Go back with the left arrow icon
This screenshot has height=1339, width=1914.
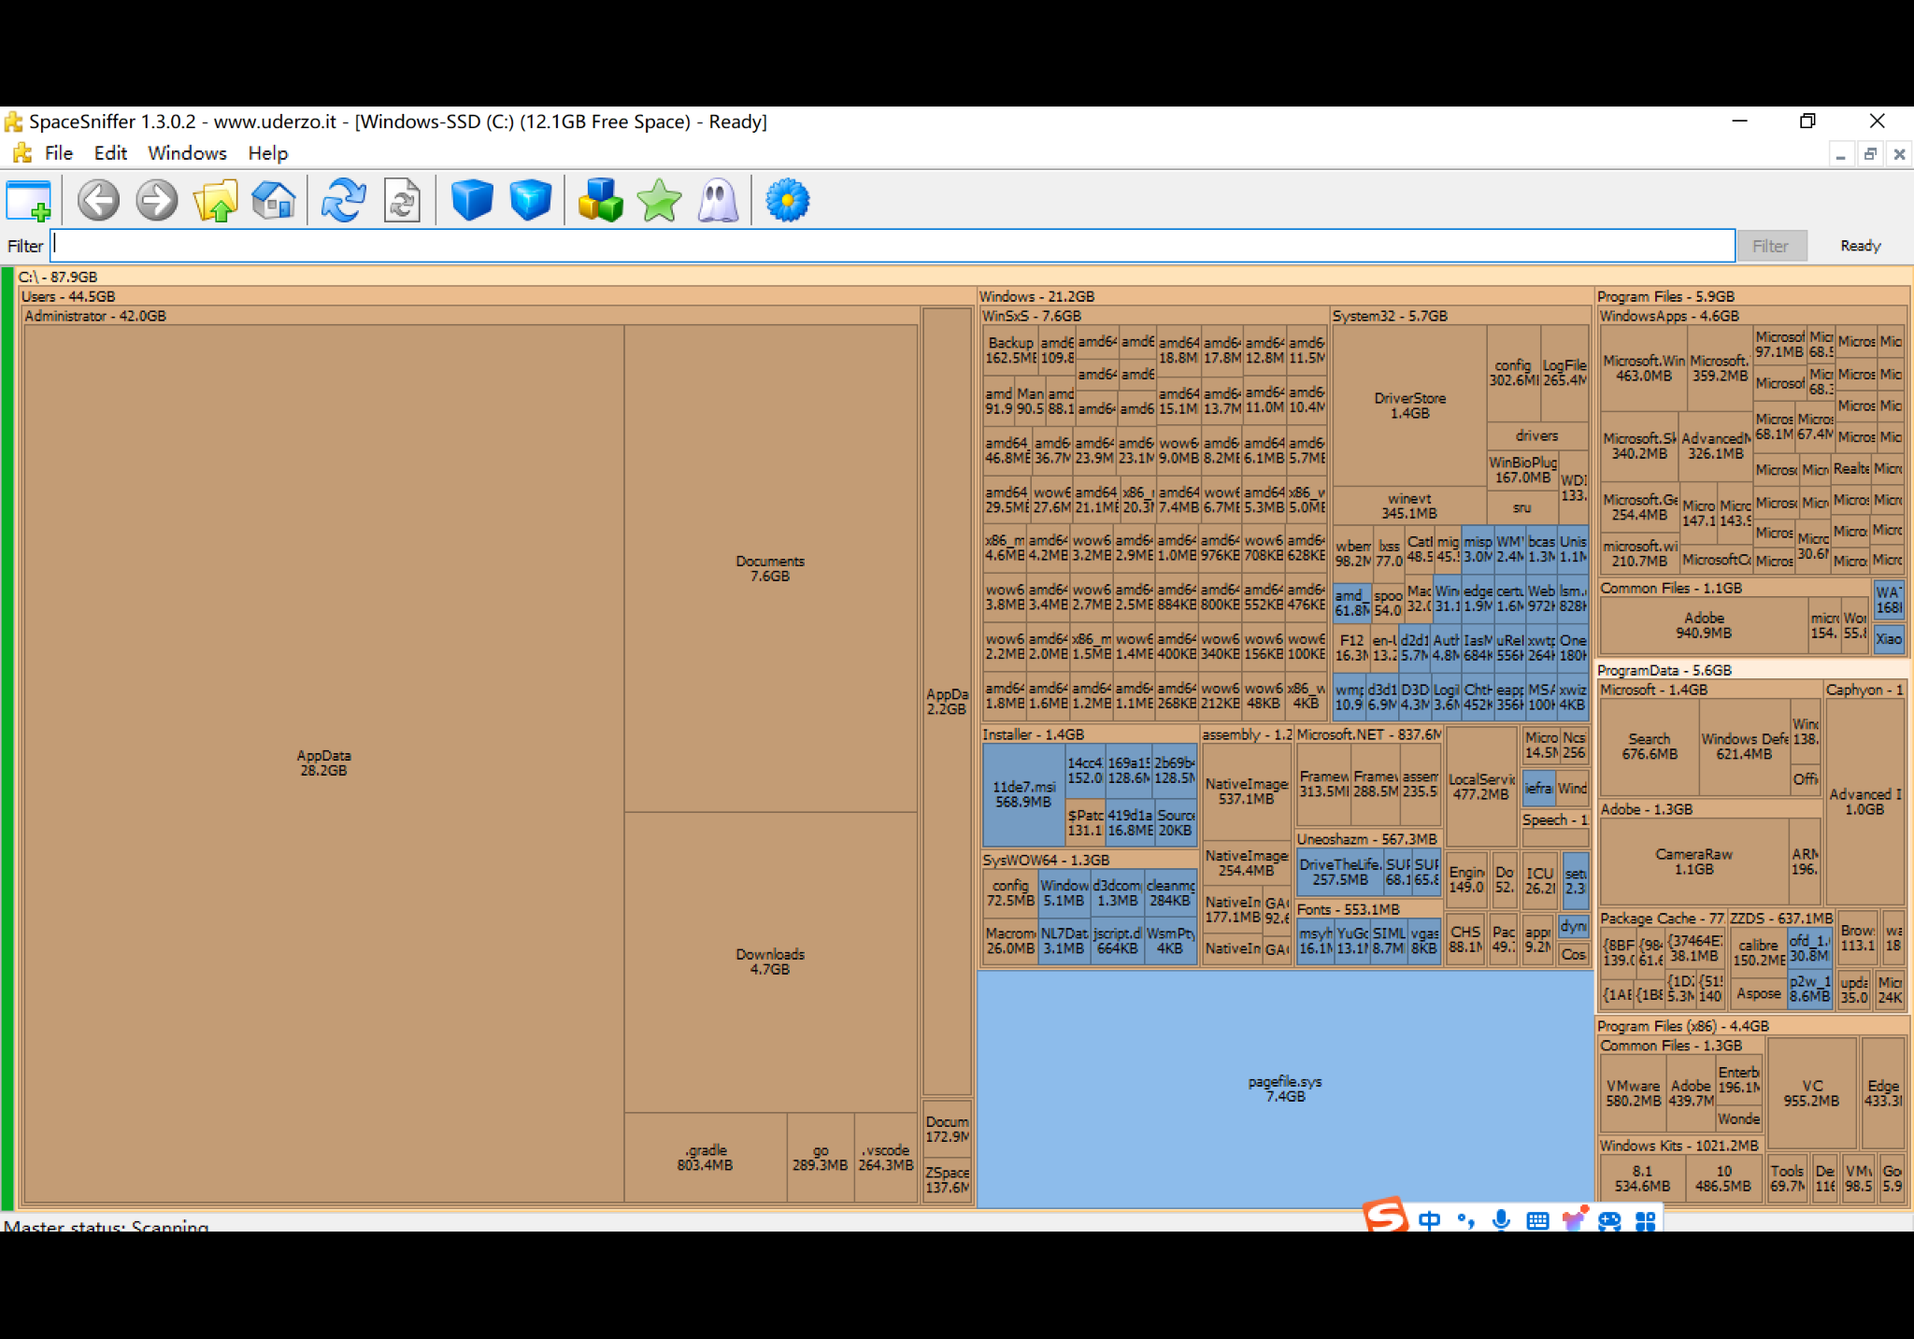pos(98,200)
